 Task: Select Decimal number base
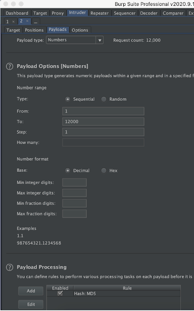point(68,170)
